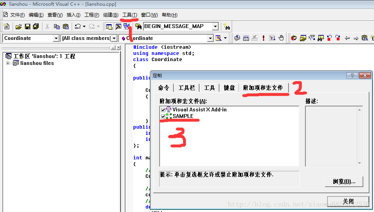Viewport: 374px width, 212px height.
Task: Open the 插入(I) menu
Action: click(73, 15)
